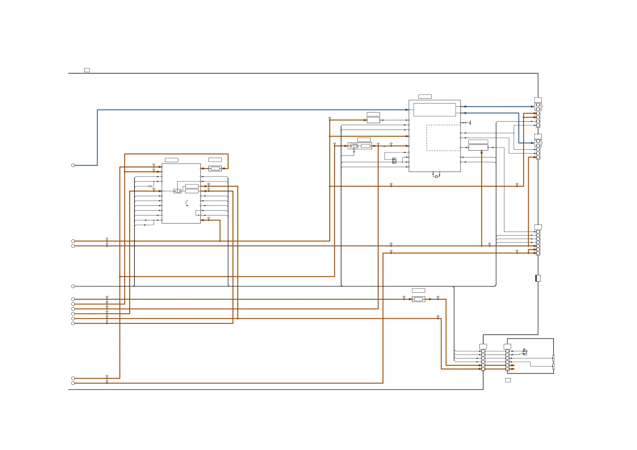Click the small label box below bottom-right sub-board
637x450 pixels.
click(508, 380)
